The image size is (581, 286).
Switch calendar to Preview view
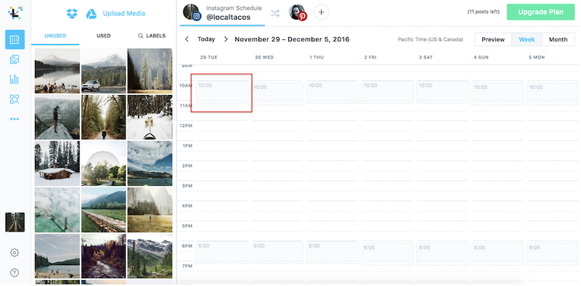click(493, 40)
